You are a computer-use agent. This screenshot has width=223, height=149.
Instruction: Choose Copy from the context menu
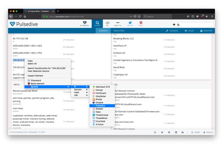coord(48,61)
